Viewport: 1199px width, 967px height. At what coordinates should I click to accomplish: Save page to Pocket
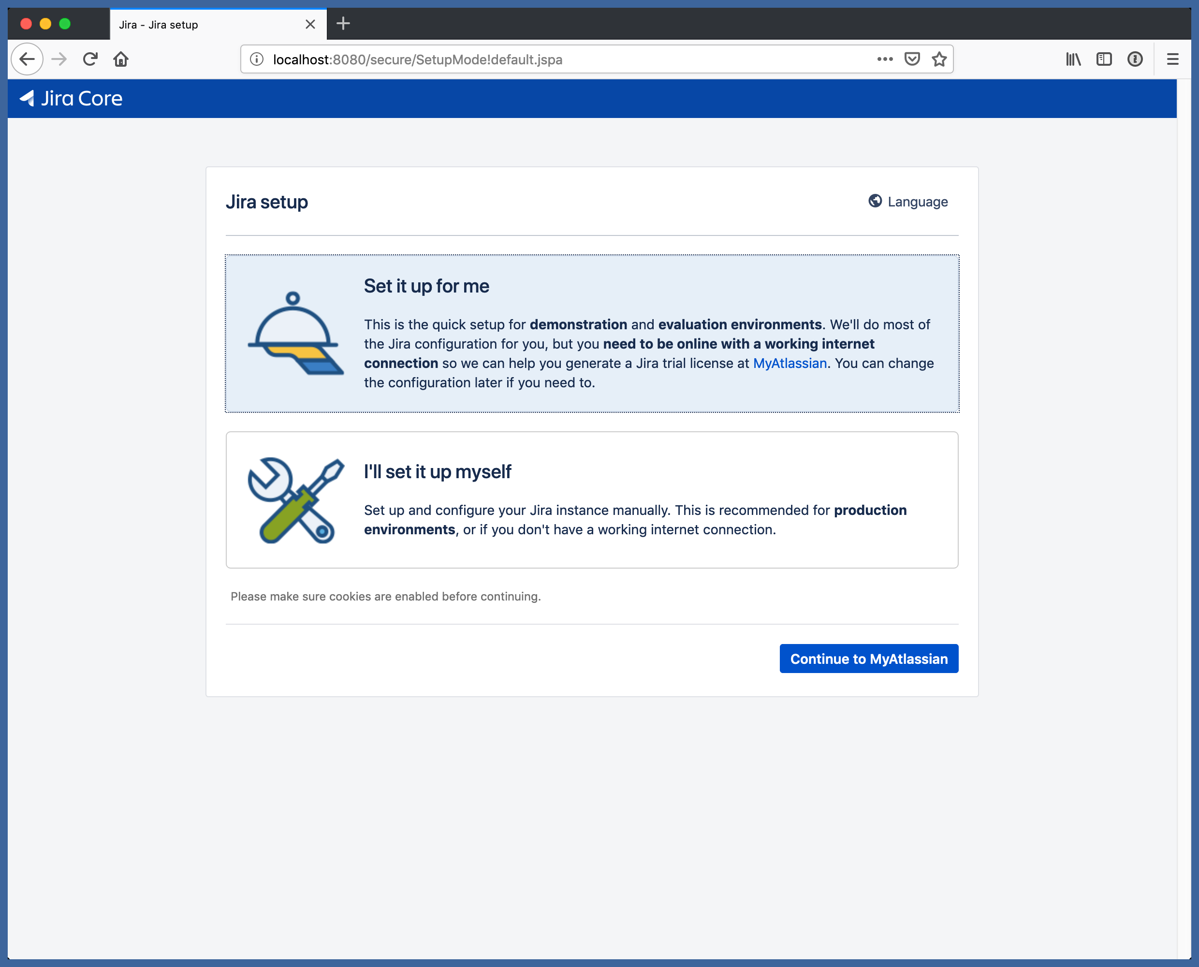[x=912, y=59]
